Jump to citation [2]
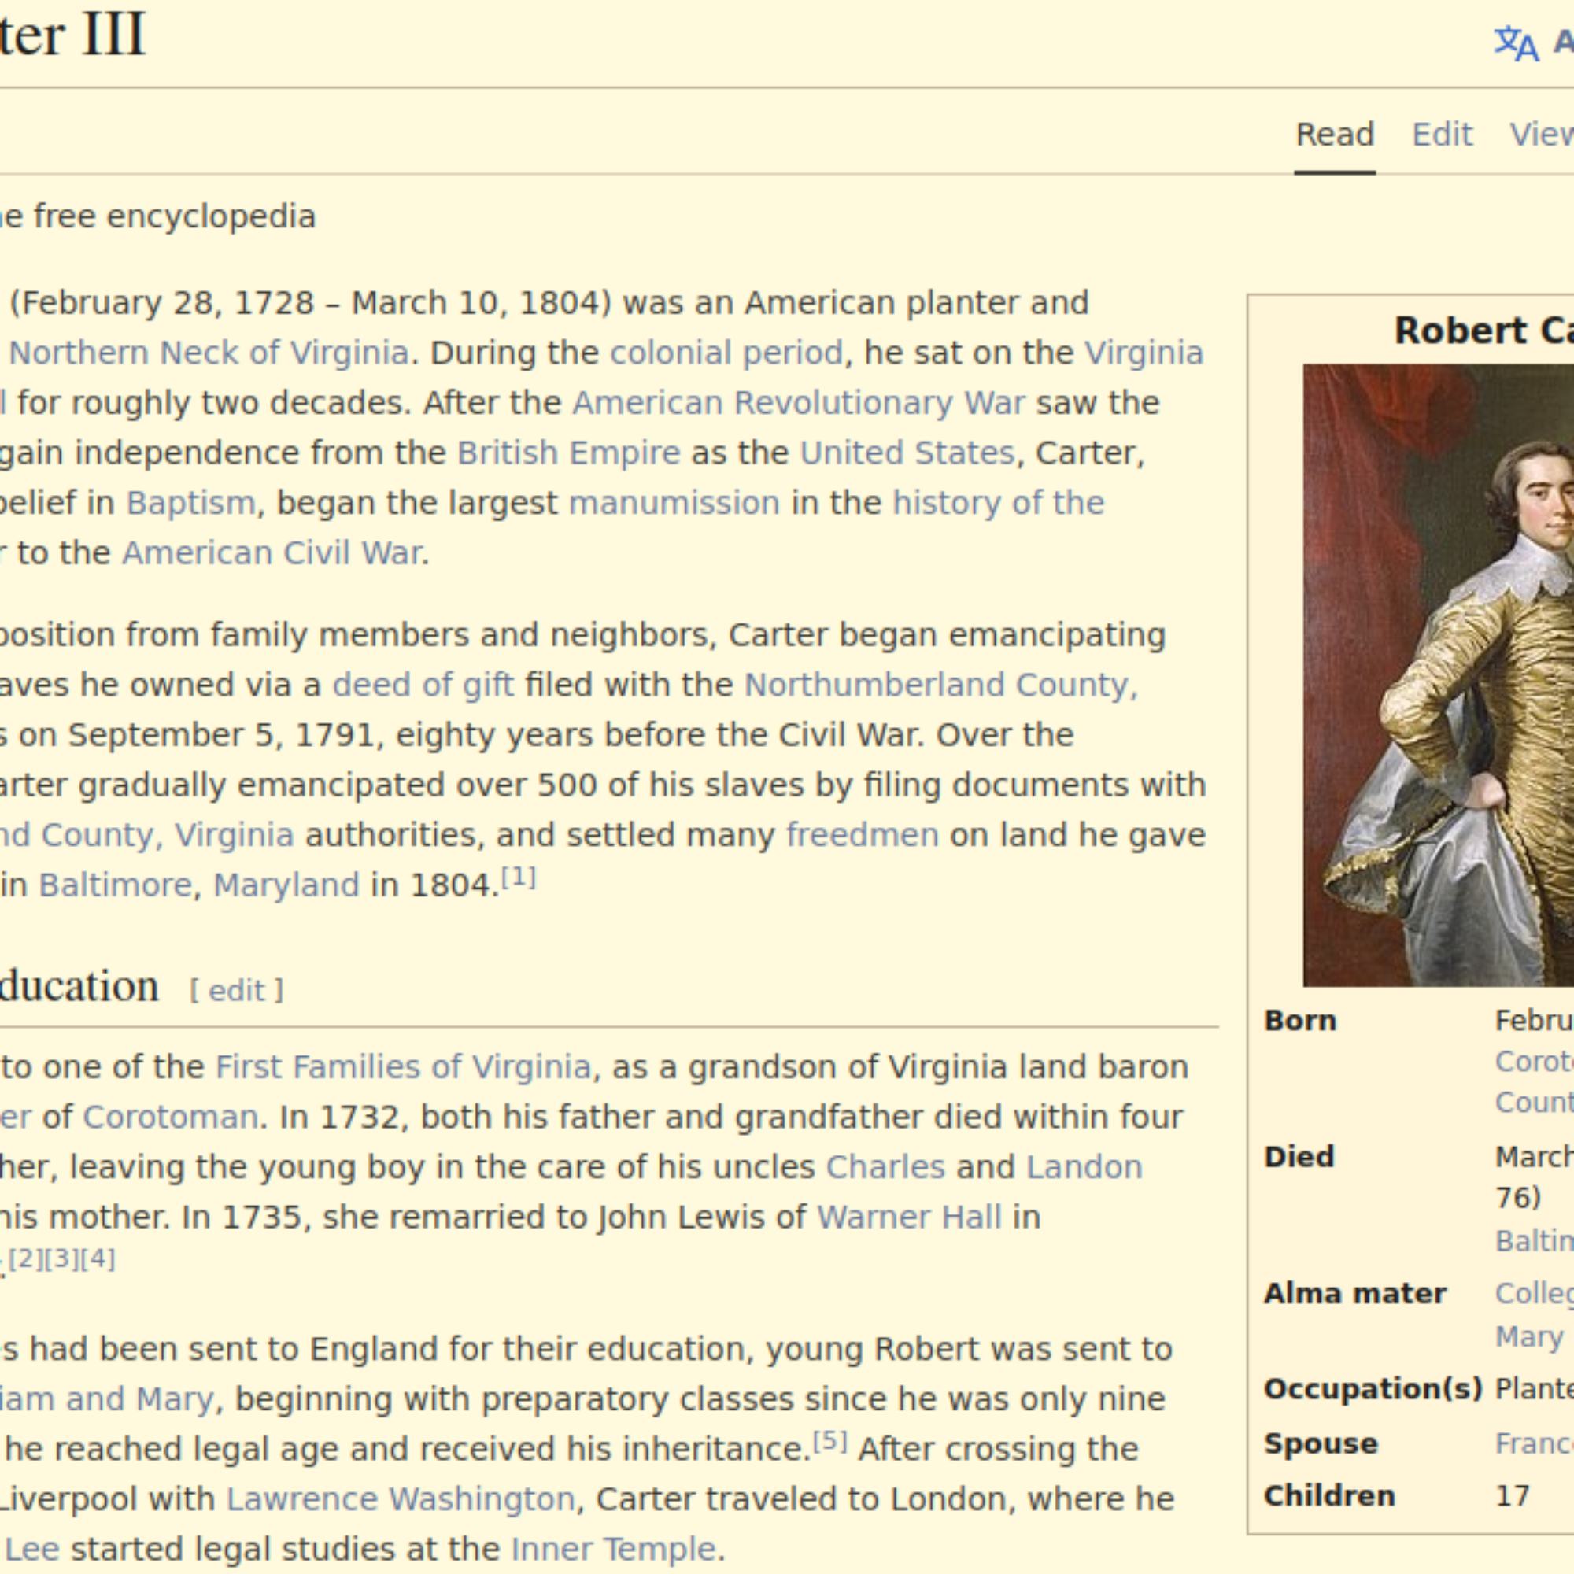The image size is (1574, 1574). (26, 1258)
